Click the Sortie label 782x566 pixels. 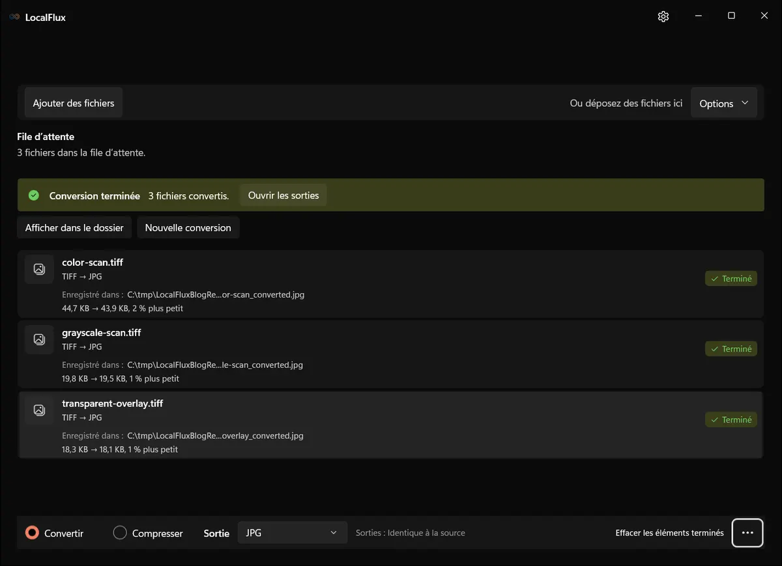coord(216,533)
